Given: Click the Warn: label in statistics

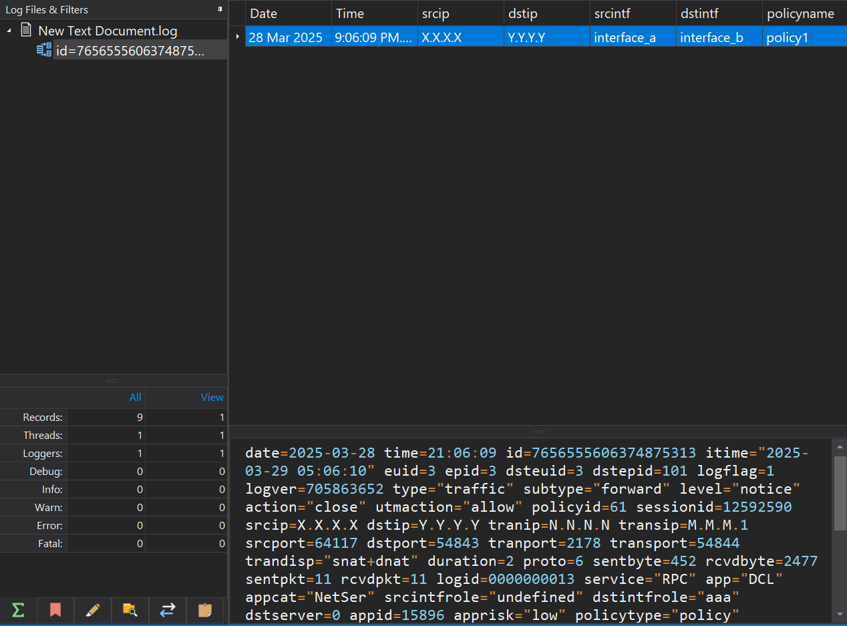Looking at the screenshot, I should pos(49,508).
